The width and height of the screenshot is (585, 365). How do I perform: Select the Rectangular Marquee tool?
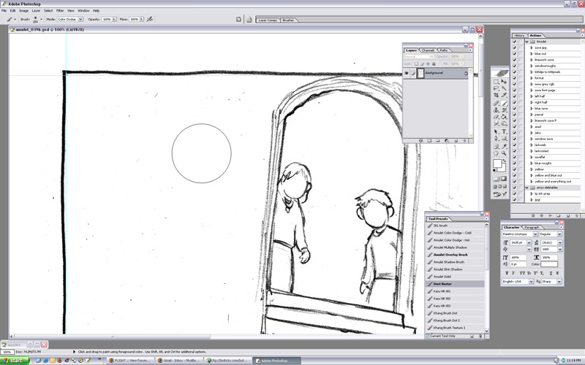(x=496, y=82)
